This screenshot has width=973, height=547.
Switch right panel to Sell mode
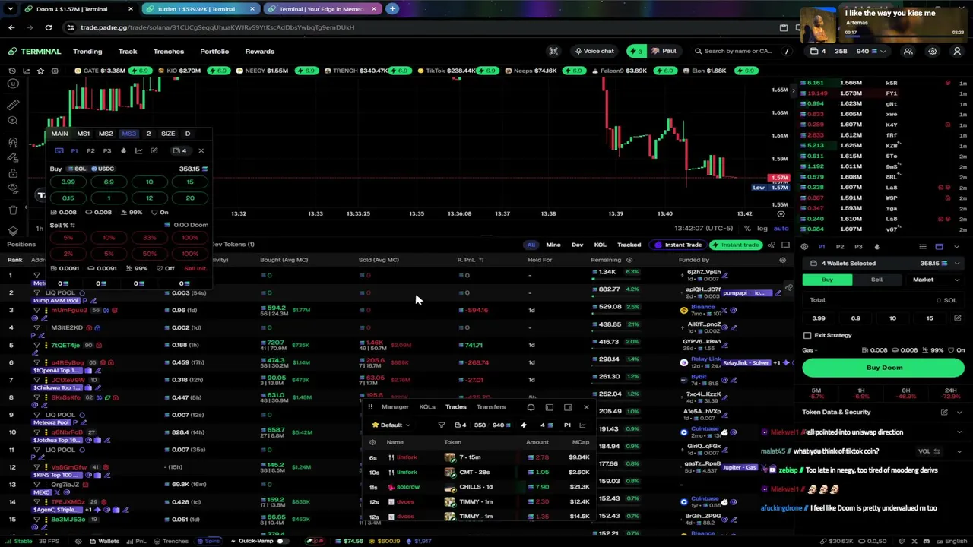click(876, 280)
